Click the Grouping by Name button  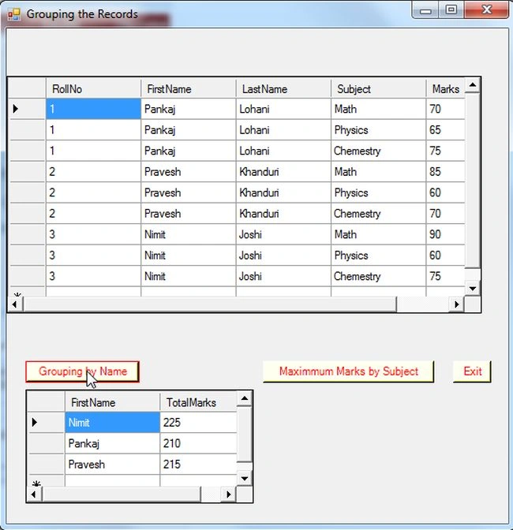(82, 371)
